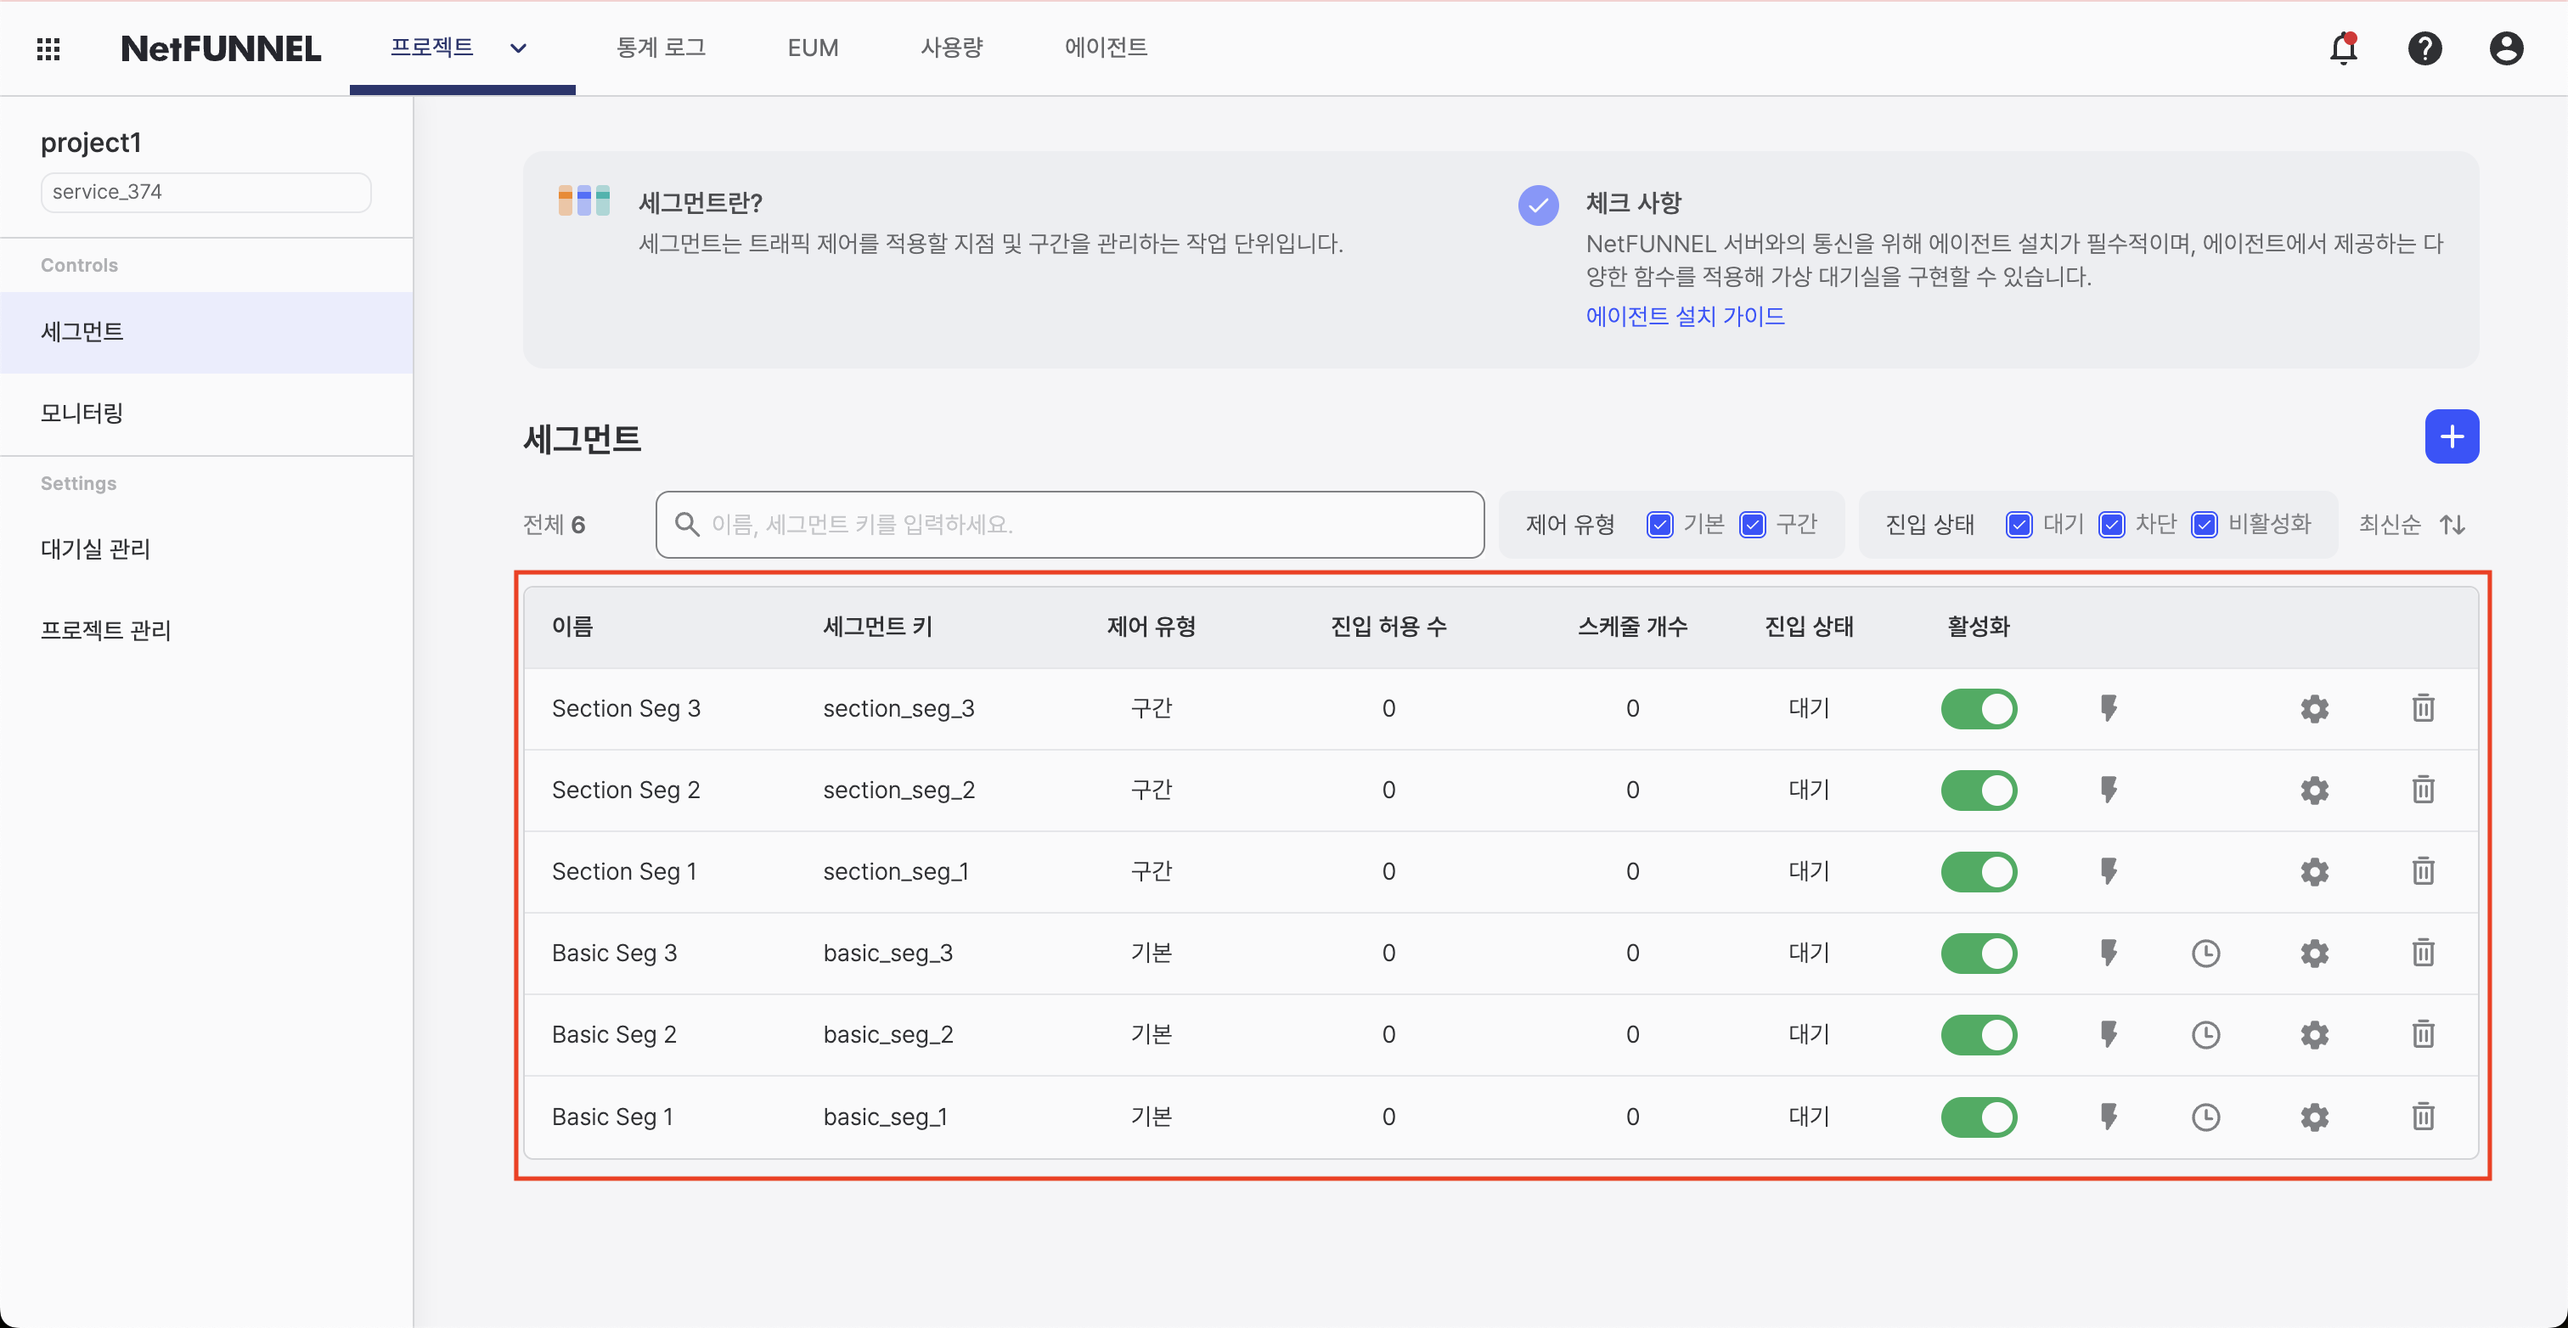Image resolution: width=2568 pixels, height=1328 pixels.
Task: Open the 에이전트 설치 가이드 link
Action: point(1685,316)
